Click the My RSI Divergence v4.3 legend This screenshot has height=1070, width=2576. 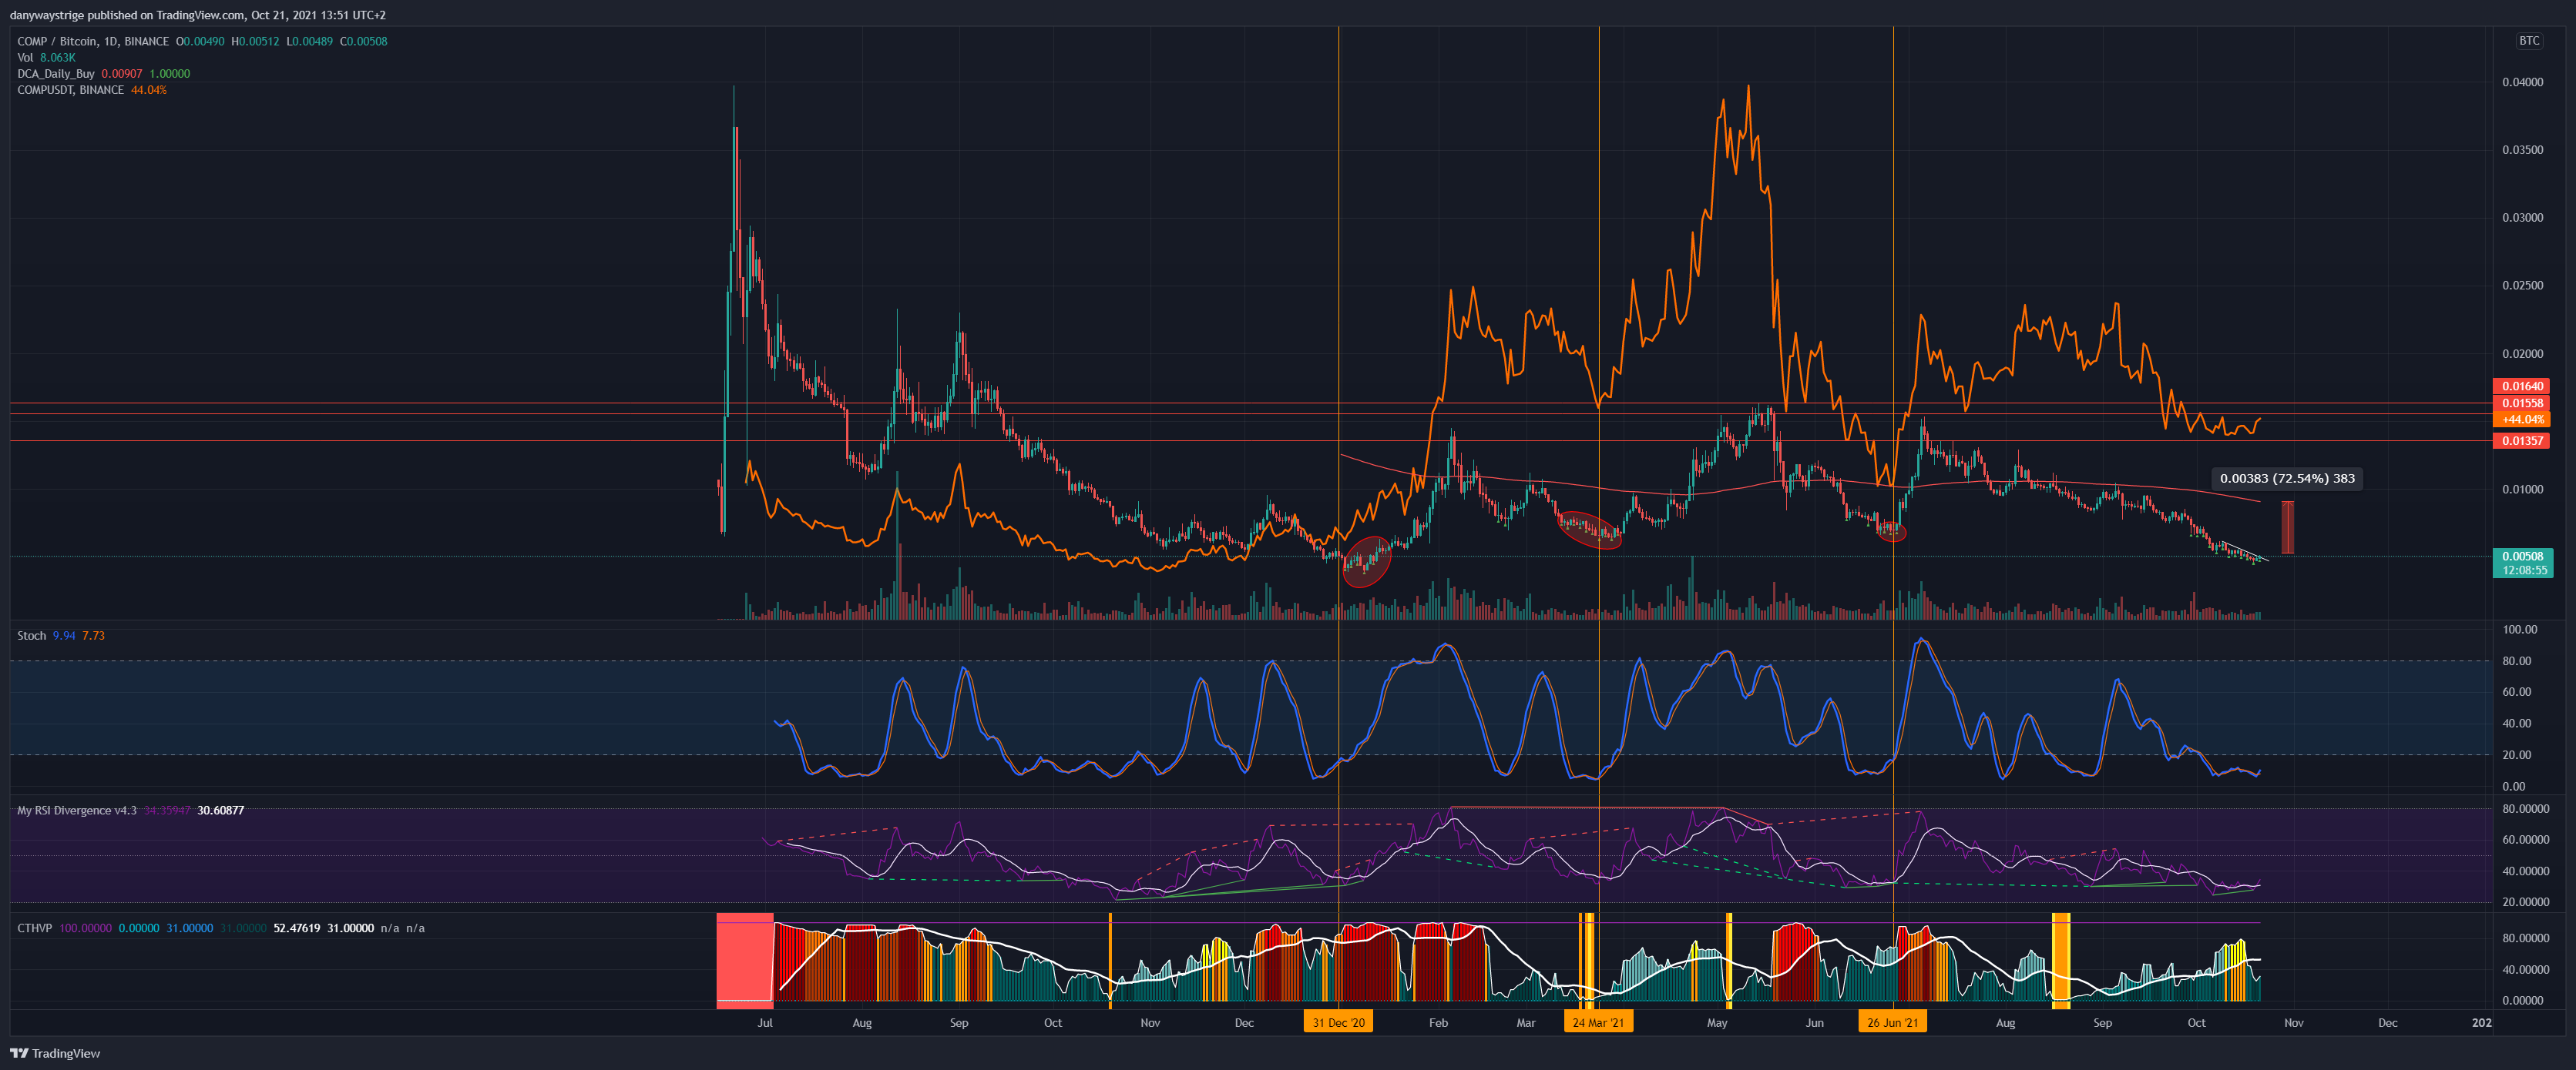pos(130,811)
